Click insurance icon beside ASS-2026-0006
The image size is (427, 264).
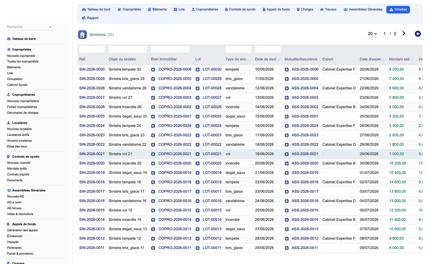[287, 70]
